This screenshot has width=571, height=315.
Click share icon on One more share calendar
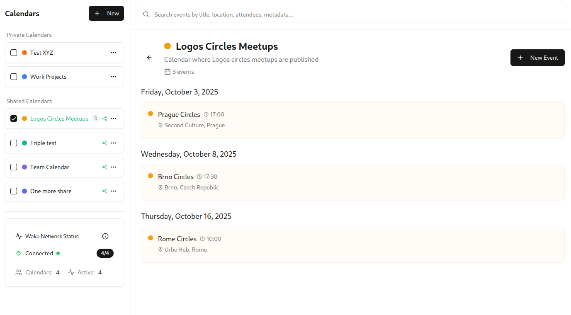pos(104,191)
